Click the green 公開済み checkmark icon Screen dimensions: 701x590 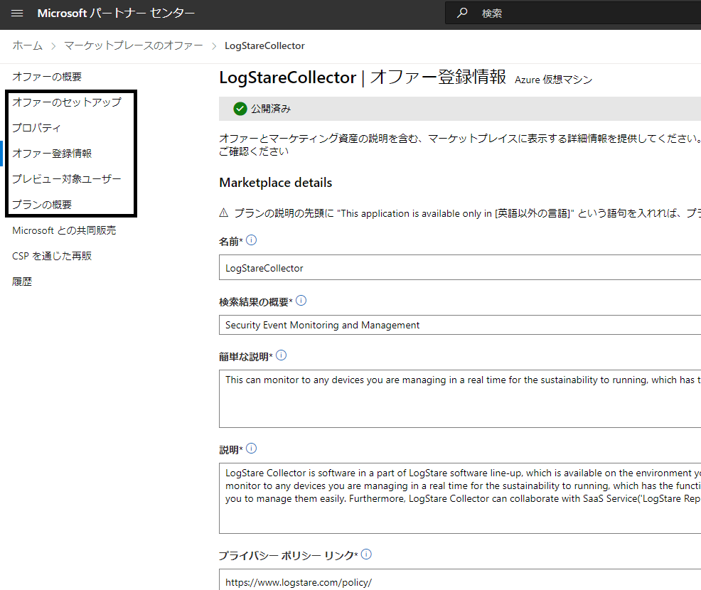(240, 109)
